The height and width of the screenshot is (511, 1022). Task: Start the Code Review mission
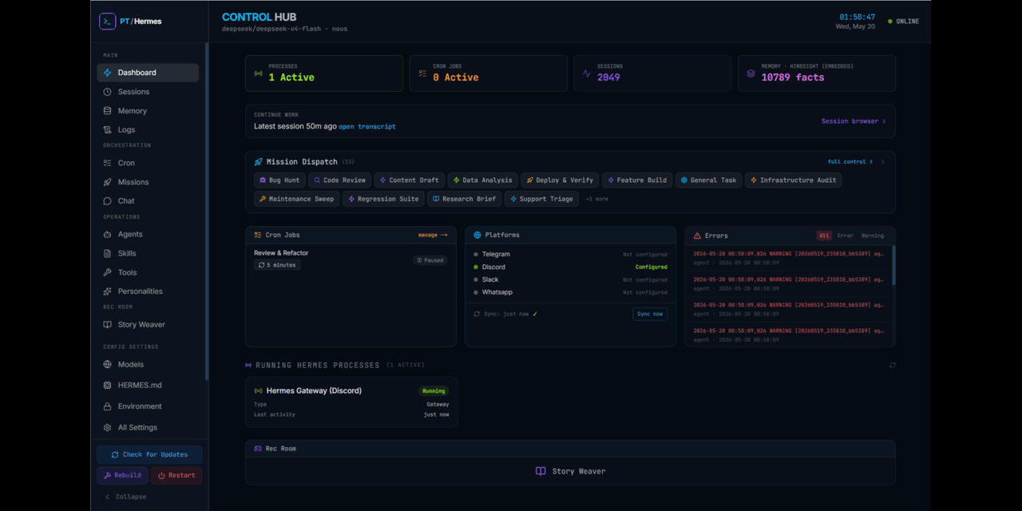click(339, 180)
